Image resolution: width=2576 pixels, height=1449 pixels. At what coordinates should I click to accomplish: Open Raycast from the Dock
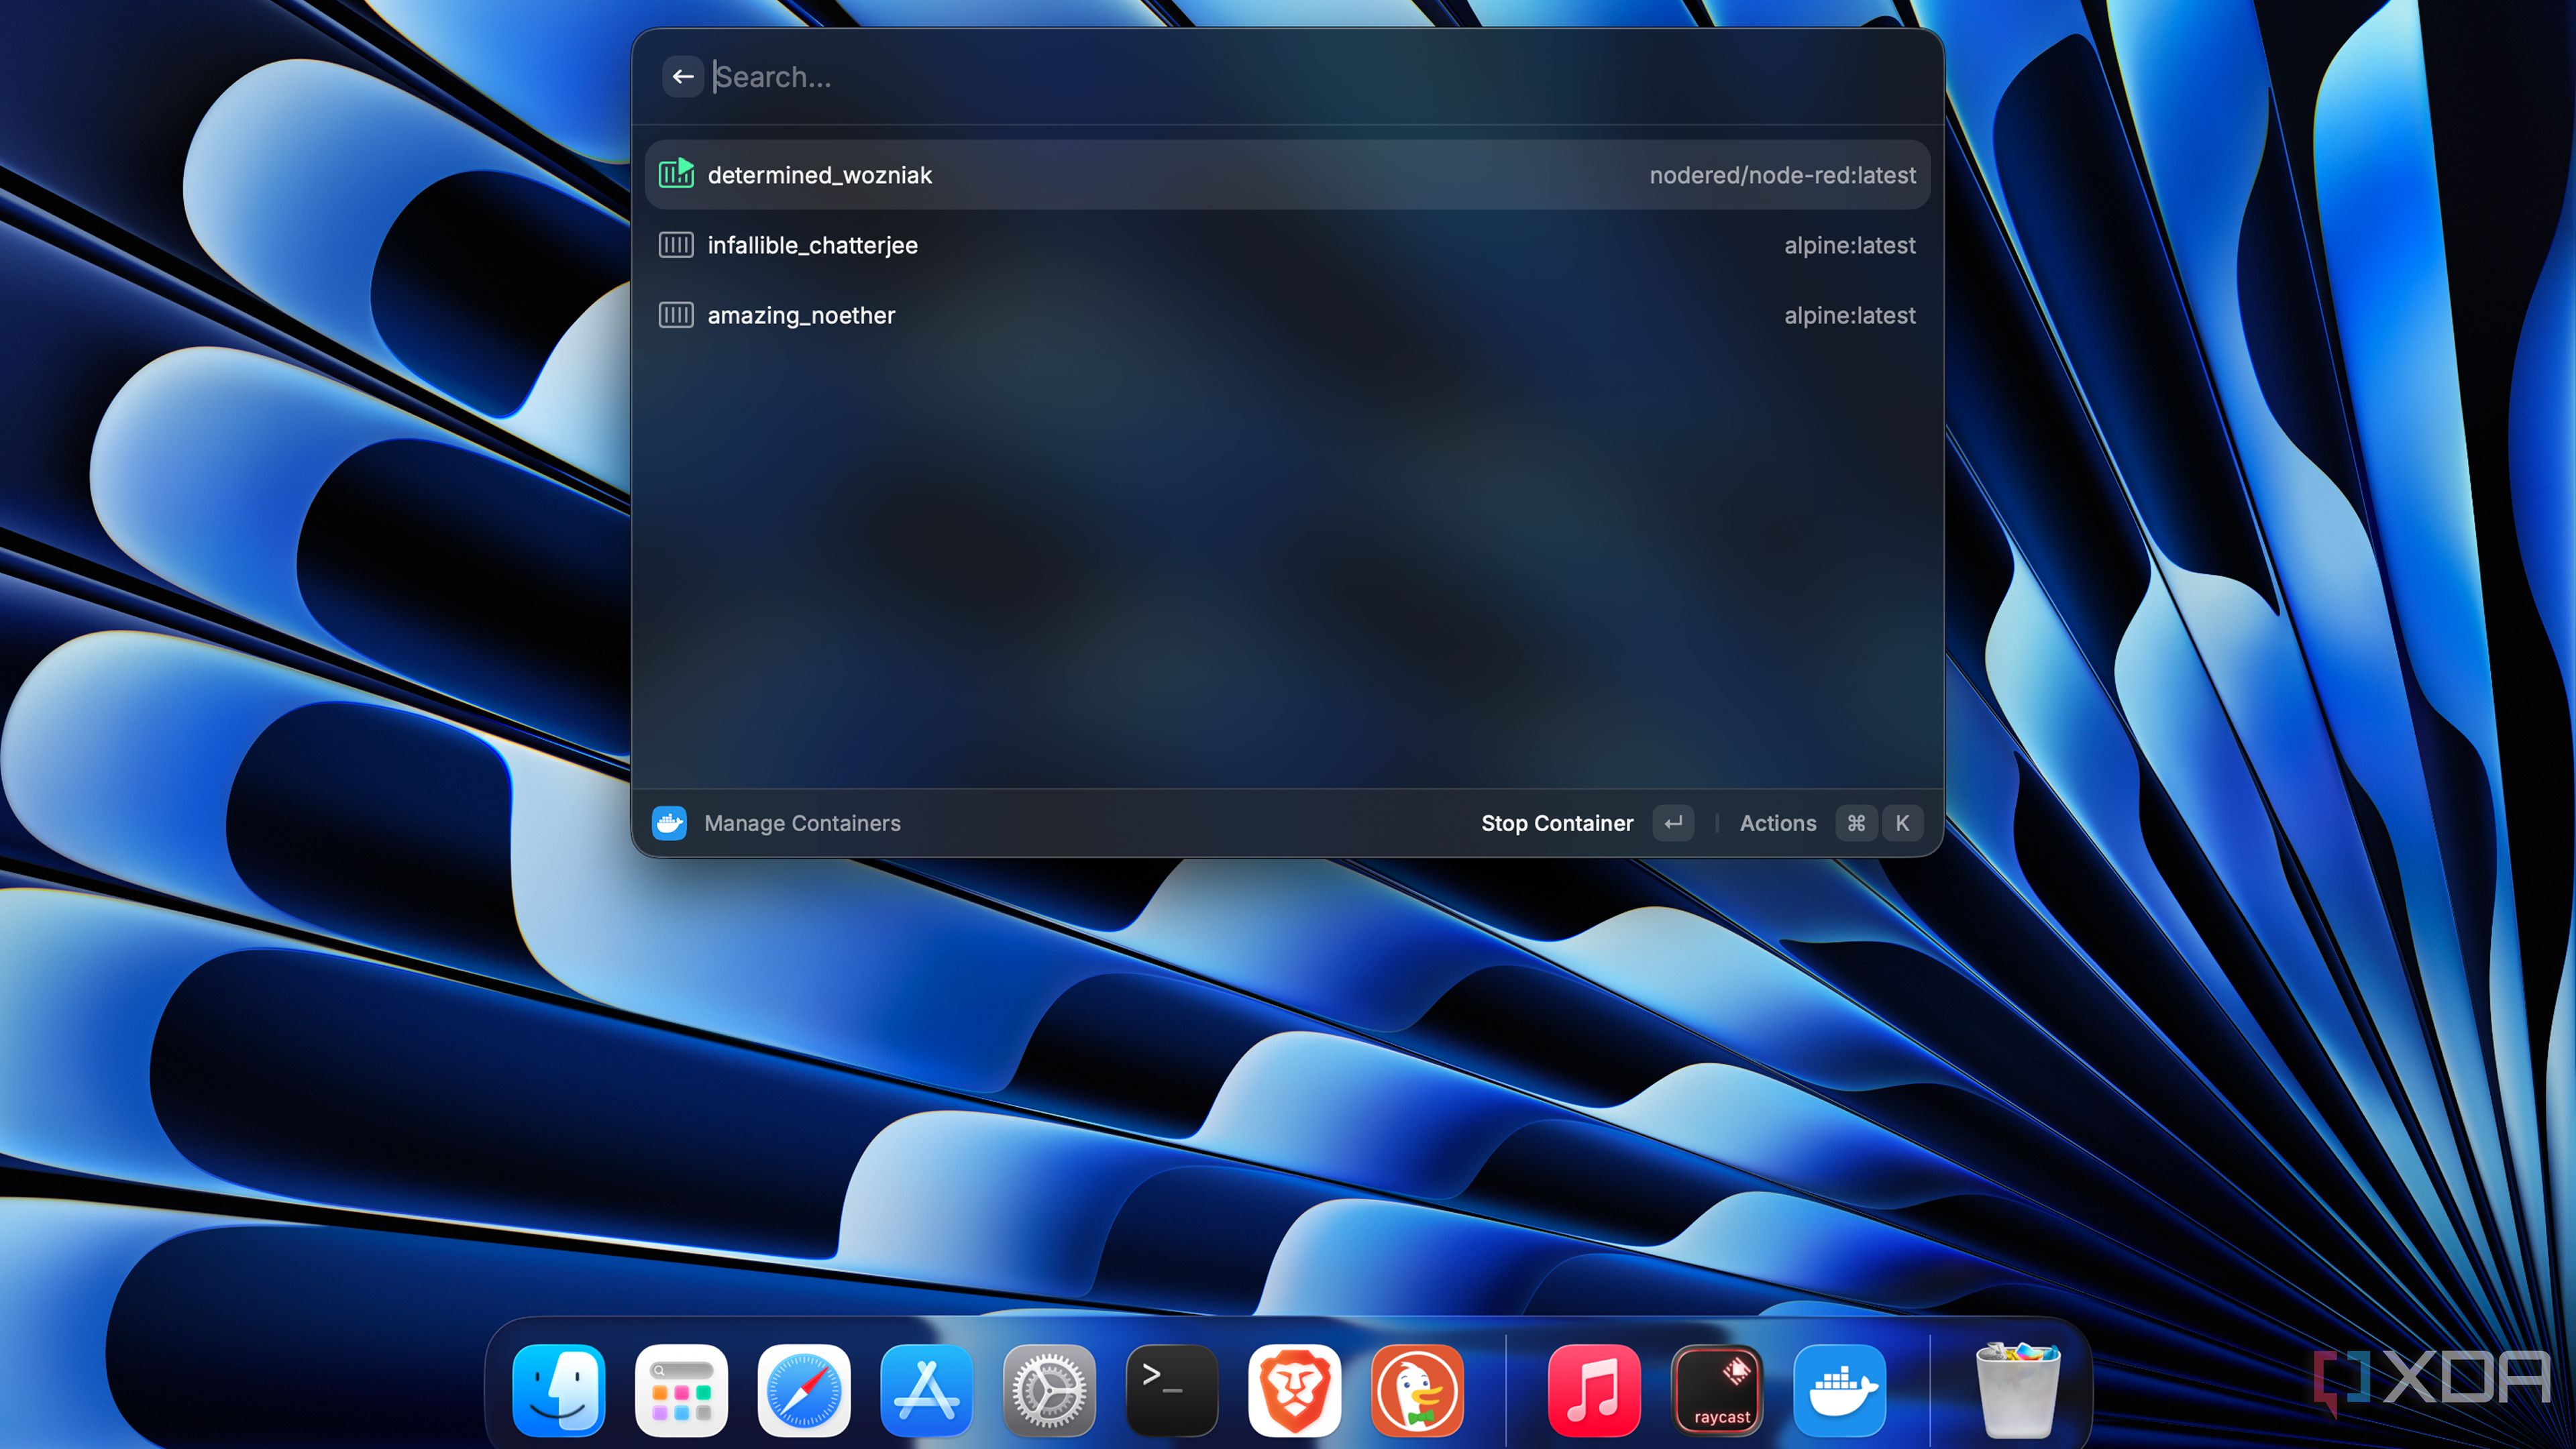tap(1718, 1390)
